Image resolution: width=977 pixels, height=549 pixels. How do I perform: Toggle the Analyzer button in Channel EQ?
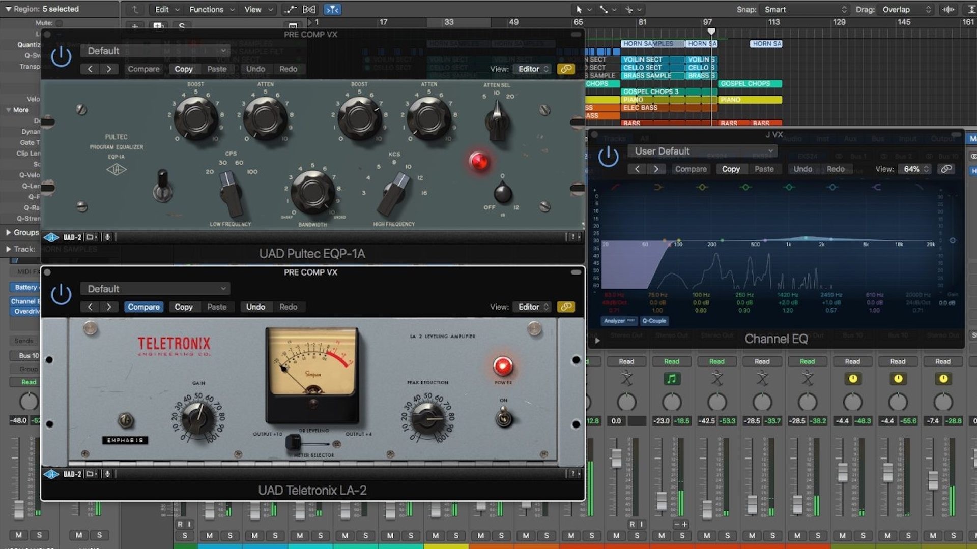tap(619, 321)
